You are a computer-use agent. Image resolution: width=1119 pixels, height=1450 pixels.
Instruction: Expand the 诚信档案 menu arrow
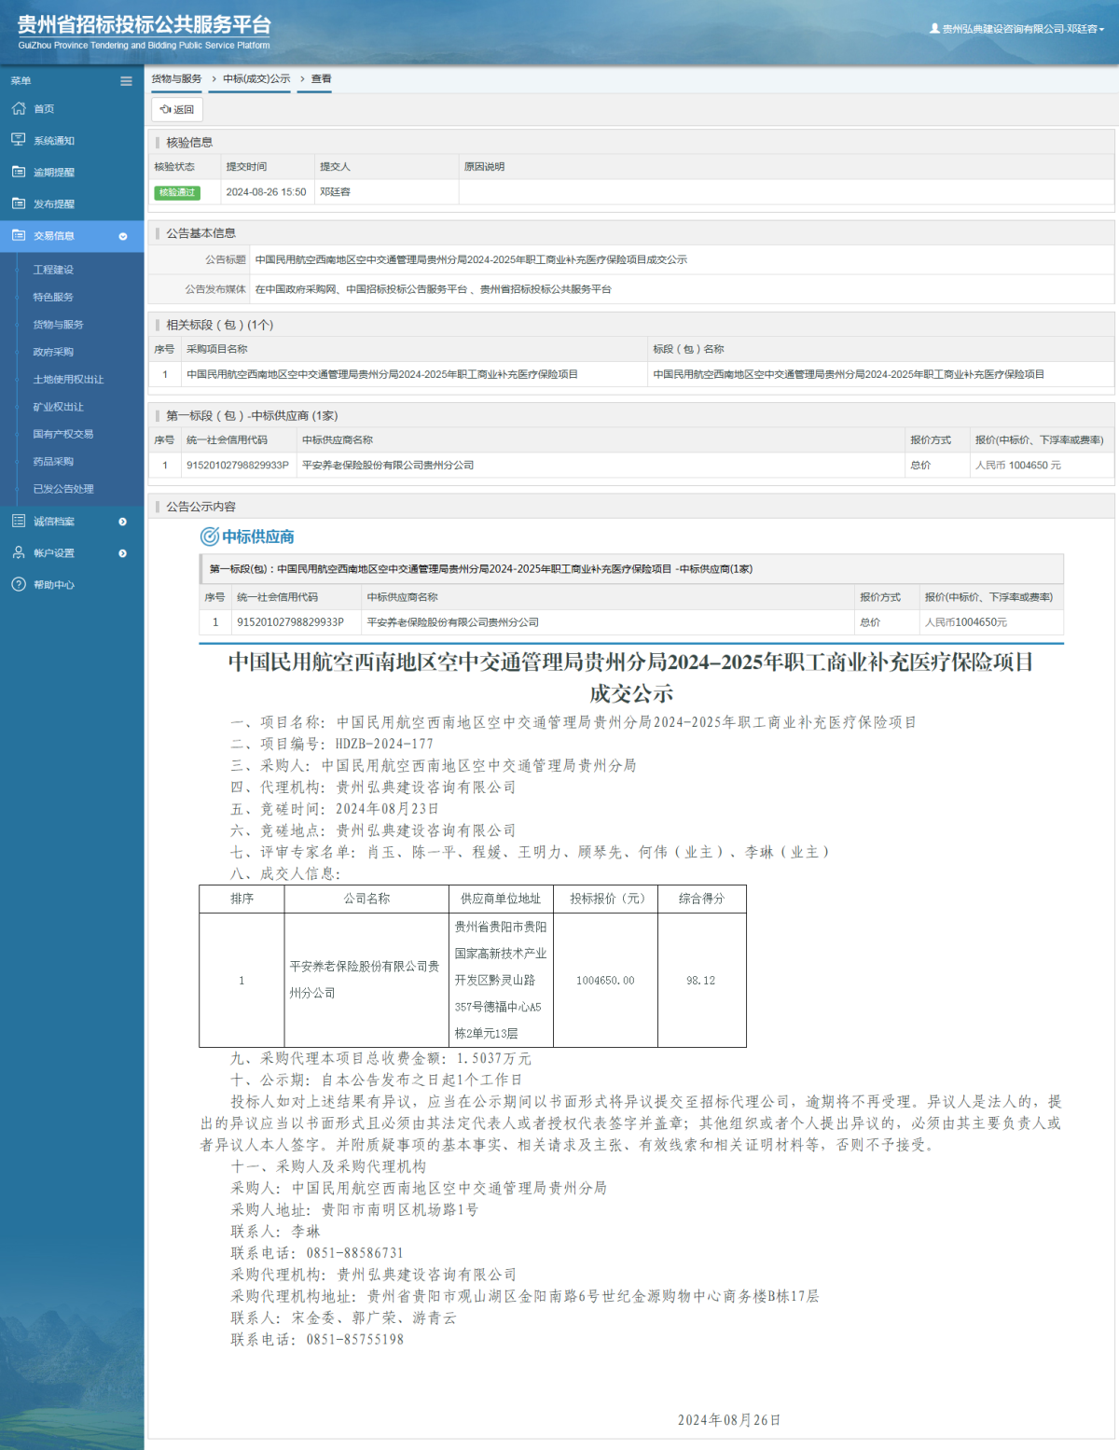click(x=123, y=522)
